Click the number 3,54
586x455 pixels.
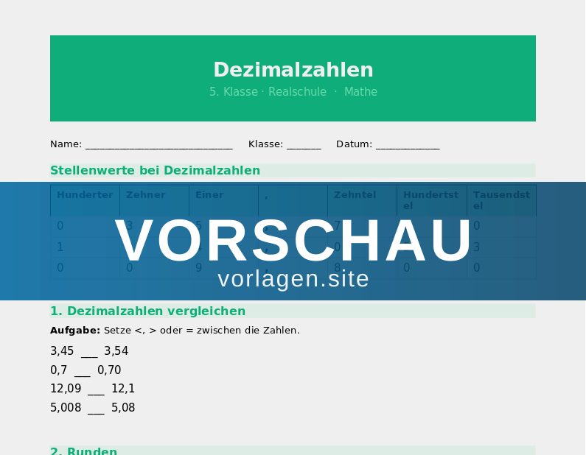(x=116, y=351)
